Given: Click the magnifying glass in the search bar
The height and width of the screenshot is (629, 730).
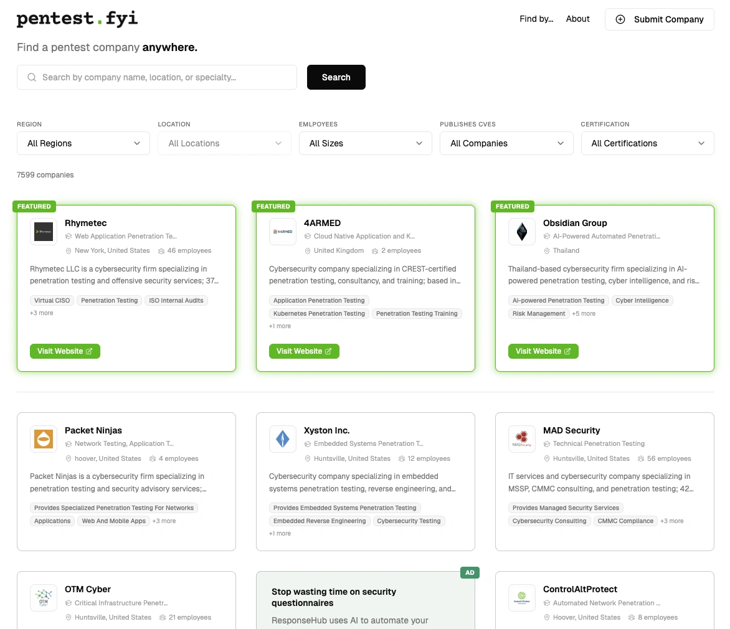Looking at the screenshot, I should (x=31, y=77).
